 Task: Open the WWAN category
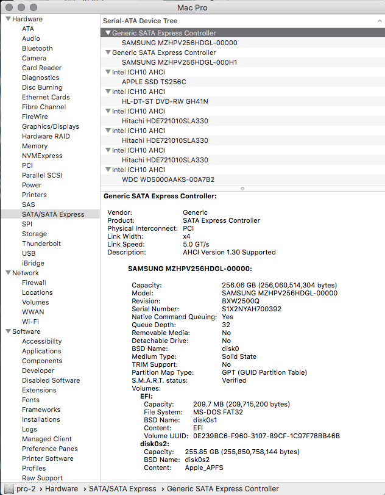coord(33,313)
